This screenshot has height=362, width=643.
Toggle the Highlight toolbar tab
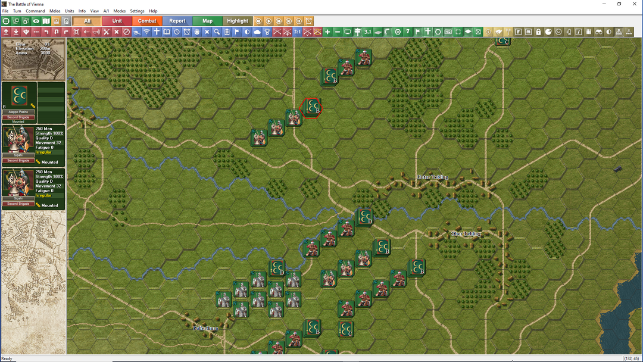tap(238, 21)
